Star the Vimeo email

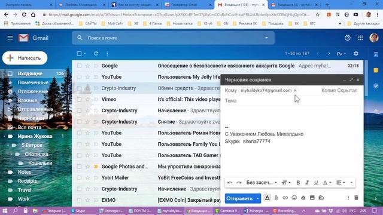tap(87, 100)
